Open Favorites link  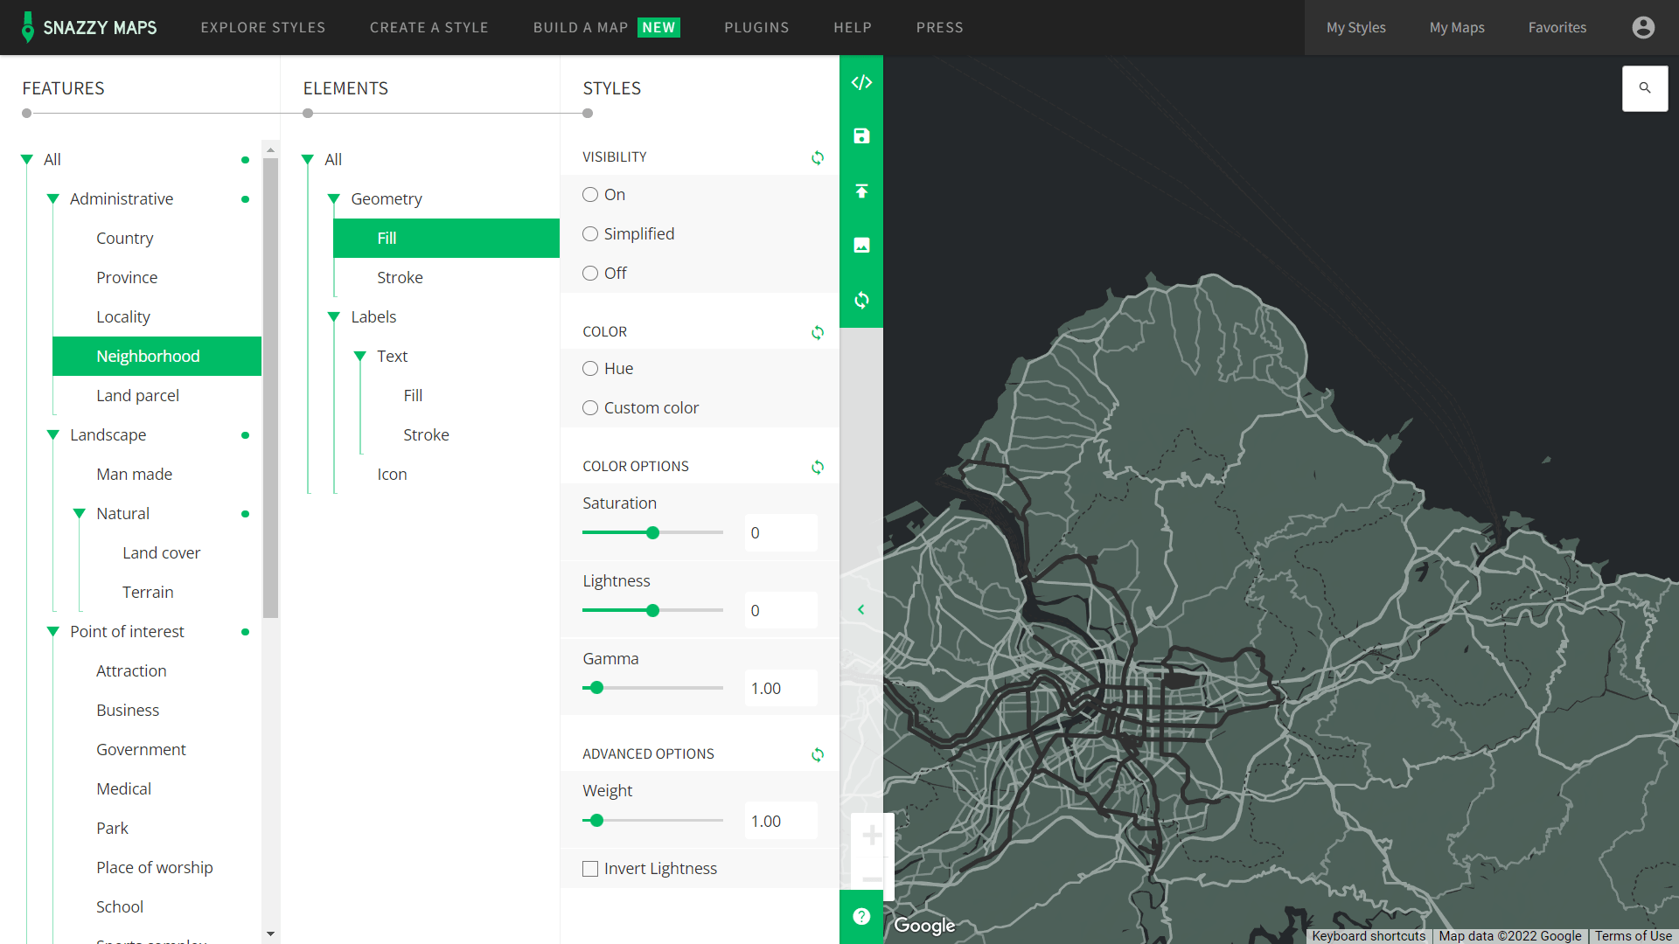1557,27
